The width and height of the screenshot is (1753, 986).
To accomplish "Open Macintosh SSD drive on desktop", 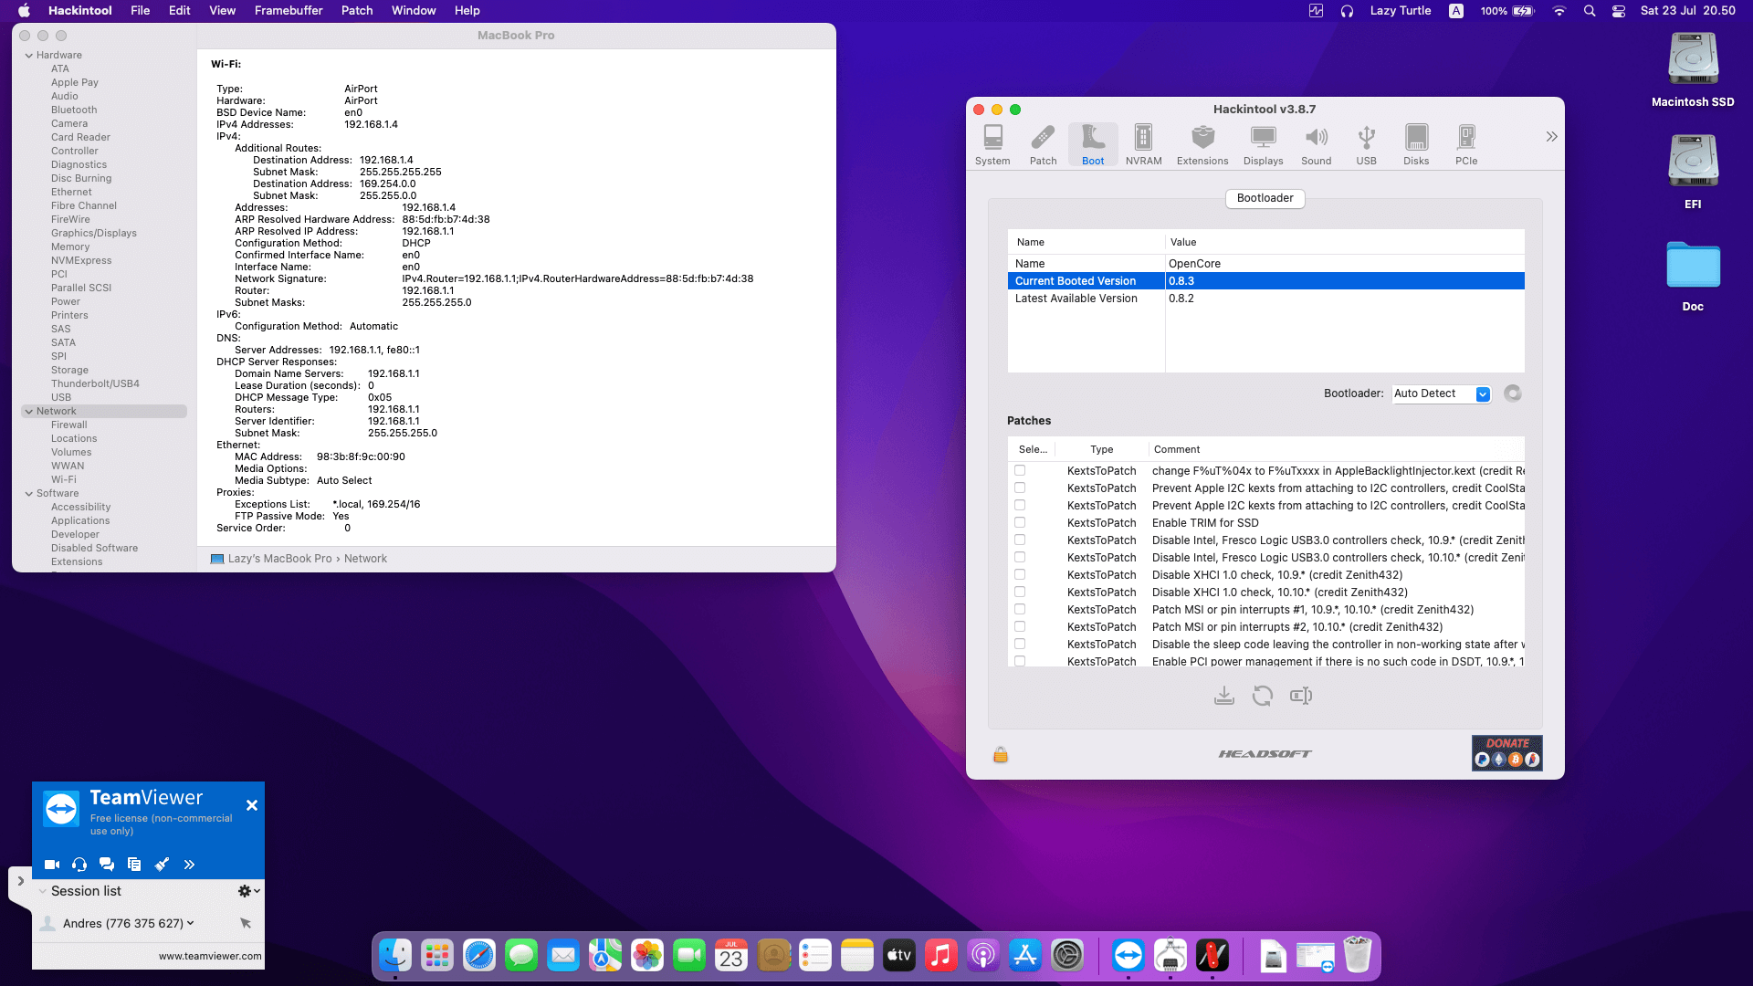I will tap(1693, 70).
